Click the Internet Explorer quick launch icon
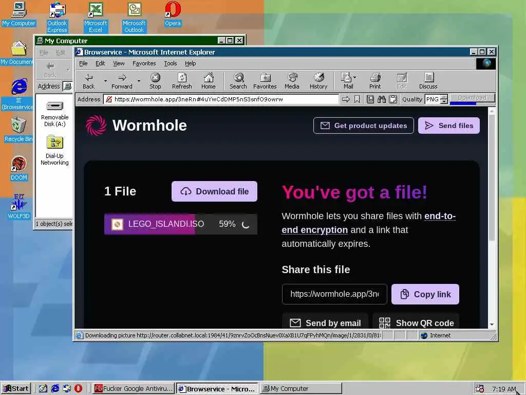 pos(55,389)
